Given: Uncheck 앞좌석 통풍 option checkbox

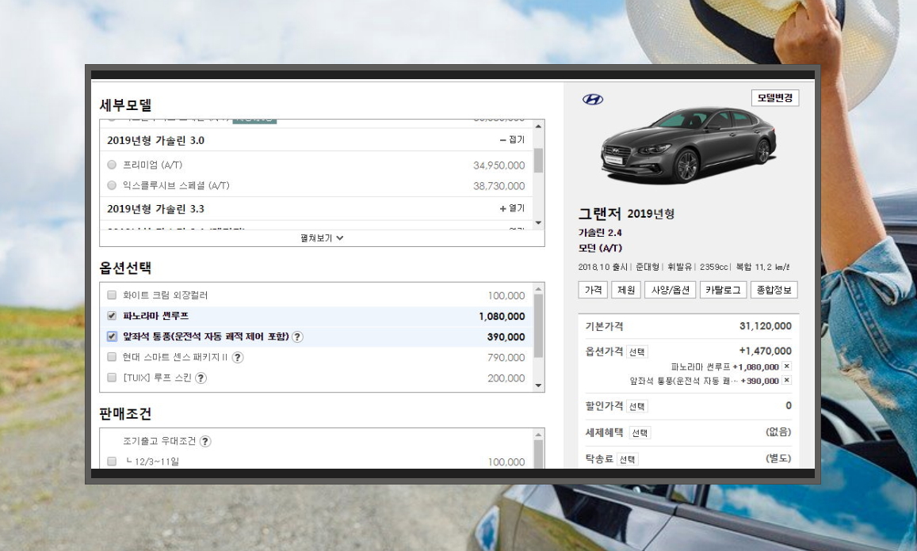Looking at the screenshot, I should [x=112, y=336].
